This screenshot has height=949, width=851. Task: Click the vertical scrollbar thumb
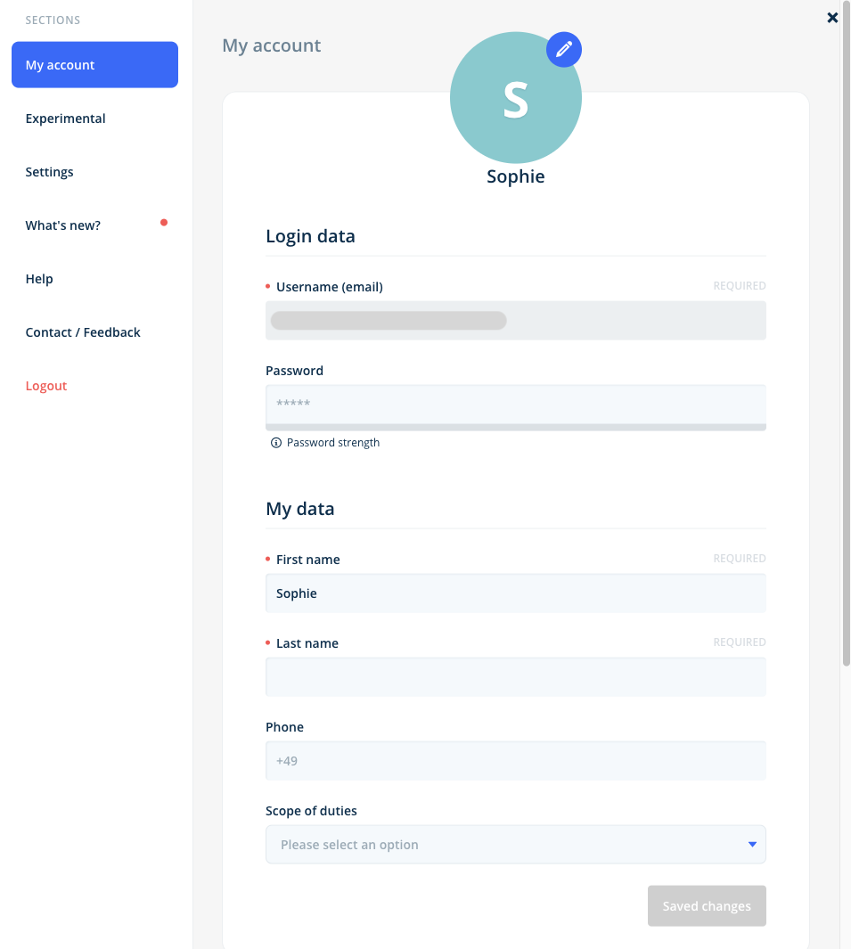(x=847, y=333)
